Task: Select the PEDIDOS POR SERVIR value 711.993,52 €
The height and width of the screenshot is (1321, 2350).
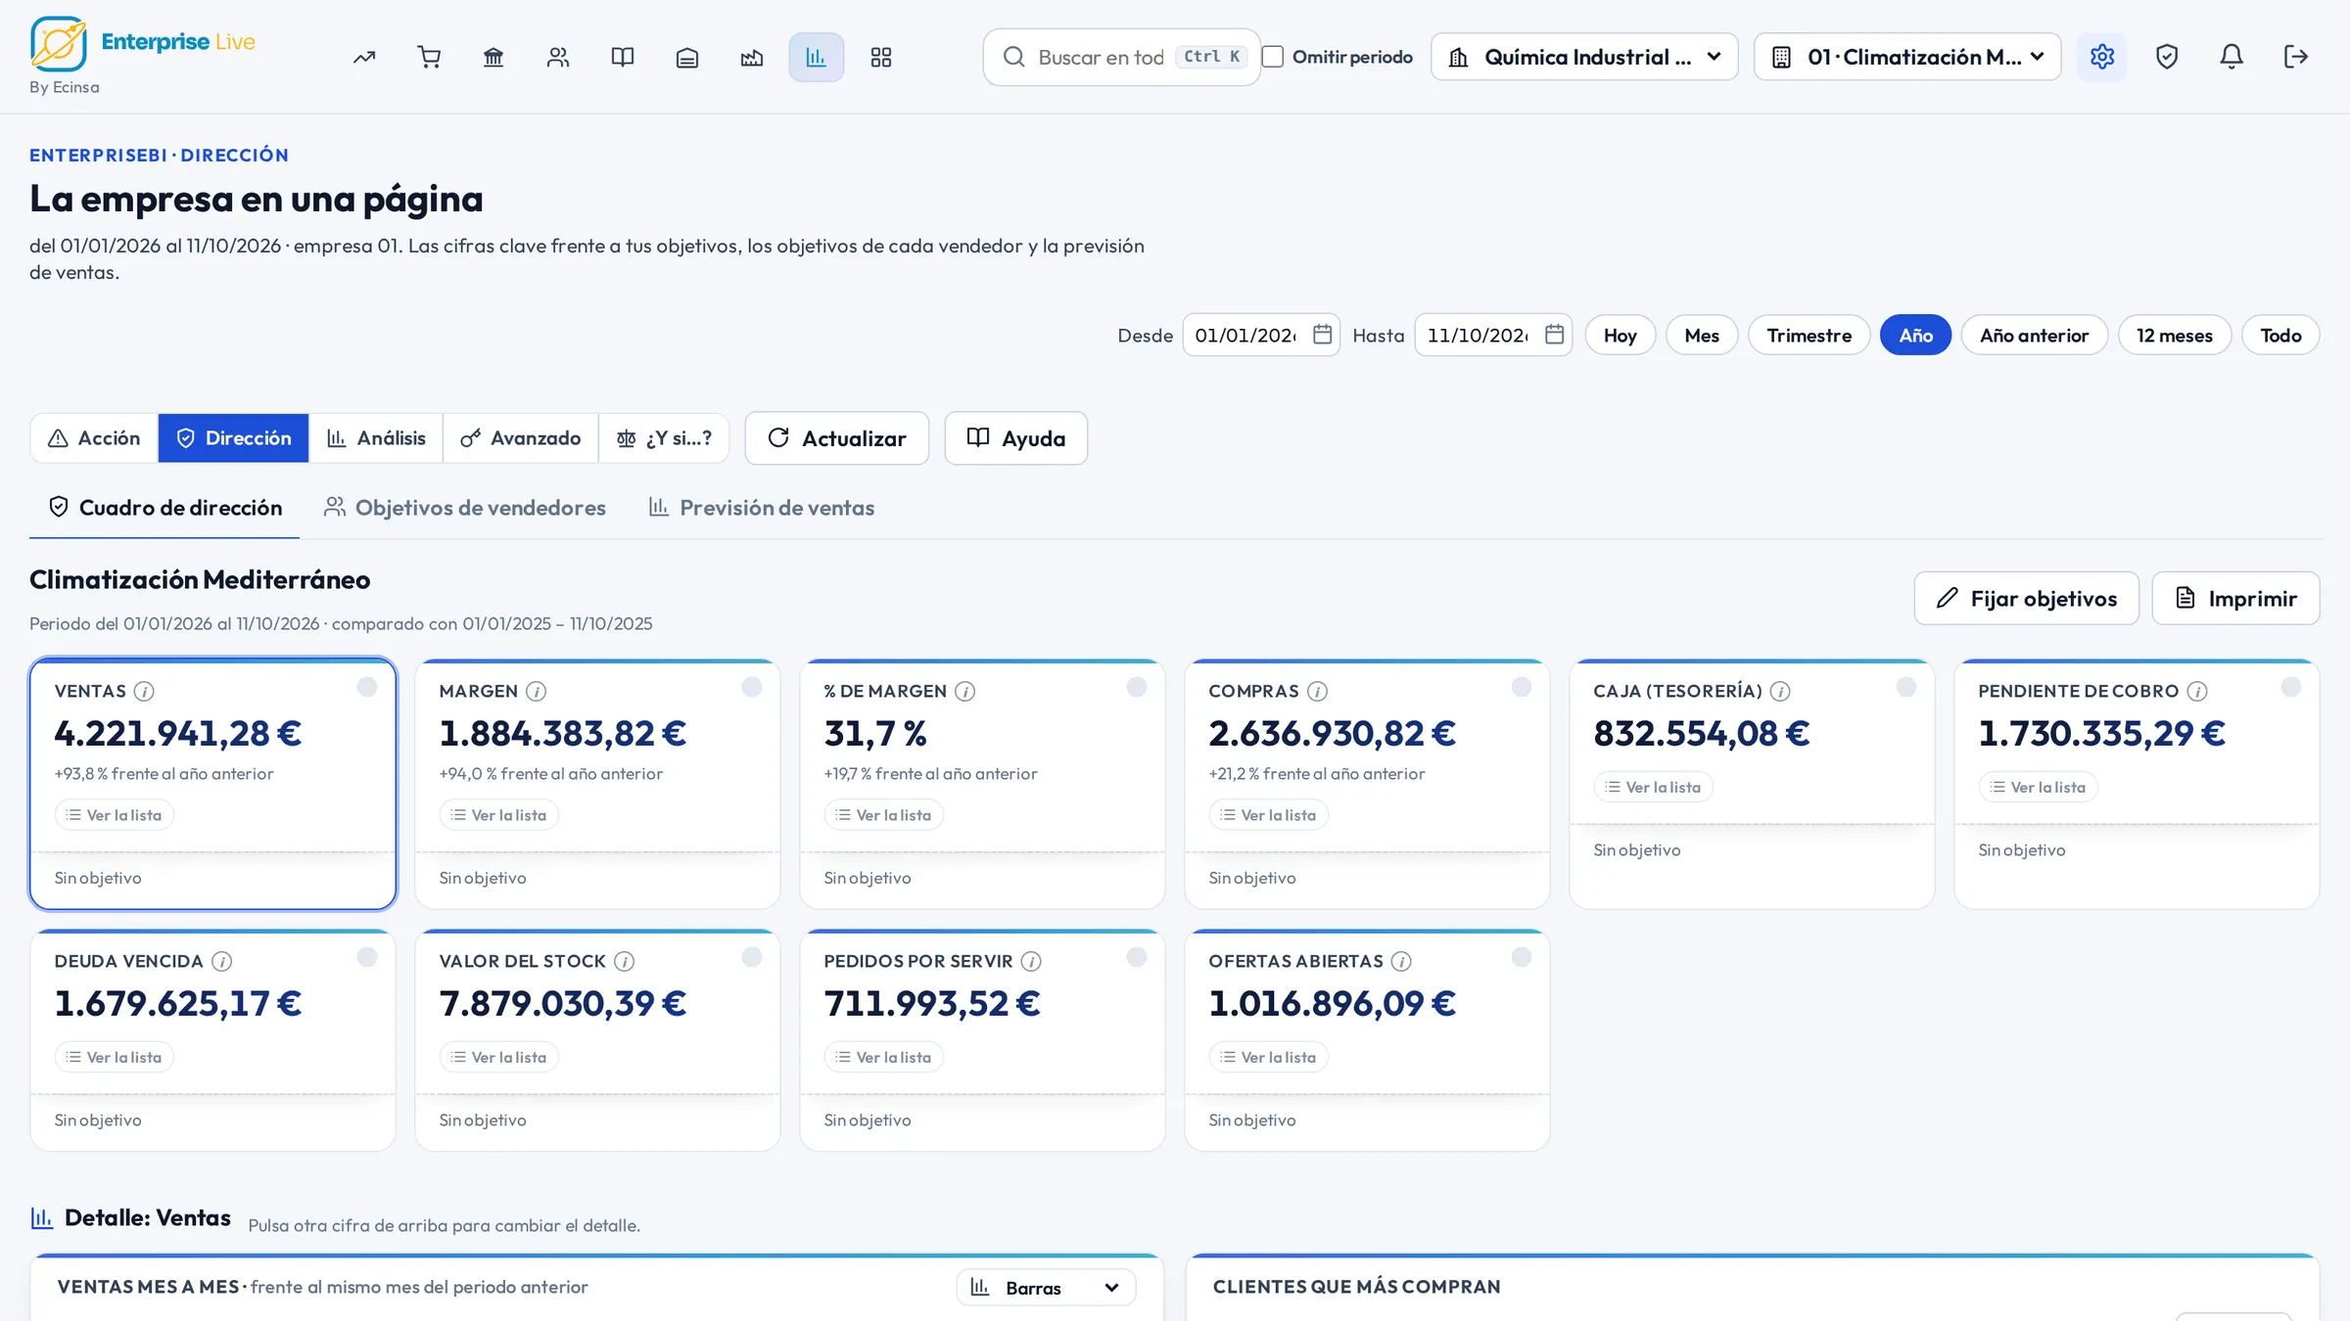Action: [x=932, y=1003]
